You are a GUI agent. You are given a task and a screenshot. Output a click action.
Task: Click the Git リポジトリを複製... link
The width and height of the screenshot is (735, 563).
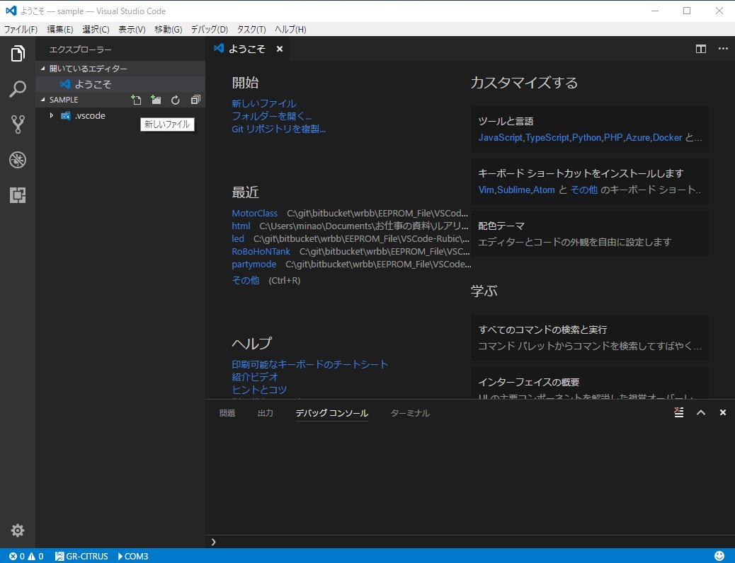pyautogui.click(x=278, y=129)
